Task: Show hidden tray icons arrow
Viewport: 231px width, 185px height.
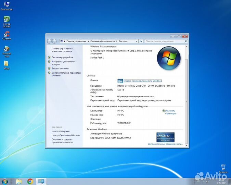Action: pyautogui.click(x=203, y=182)
